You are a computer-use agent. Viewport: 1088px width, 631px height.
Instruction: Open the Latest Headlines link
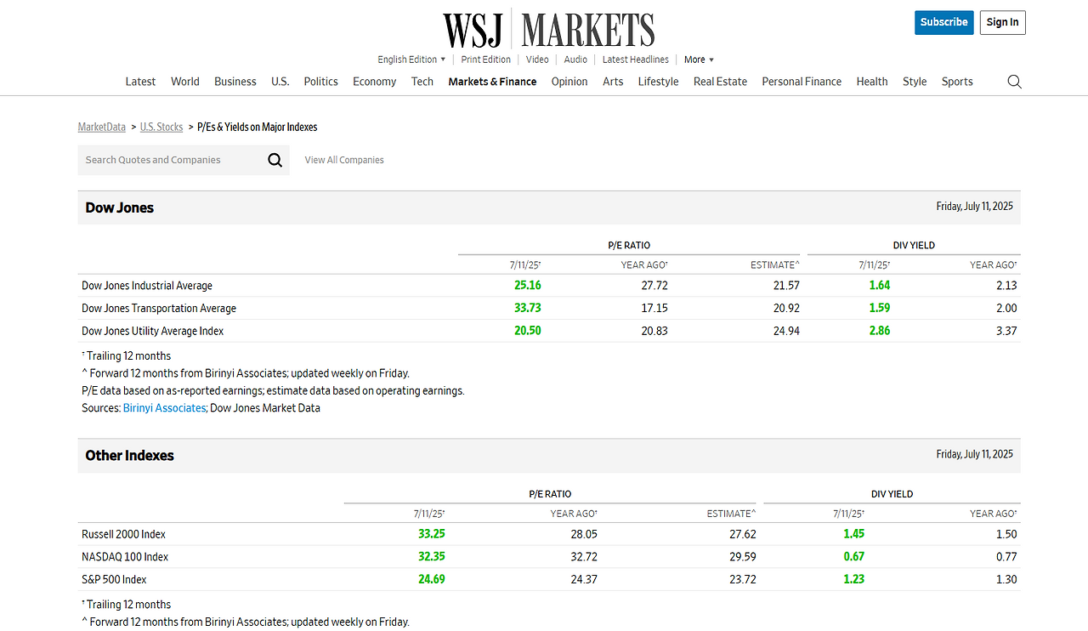pos(636,60)
